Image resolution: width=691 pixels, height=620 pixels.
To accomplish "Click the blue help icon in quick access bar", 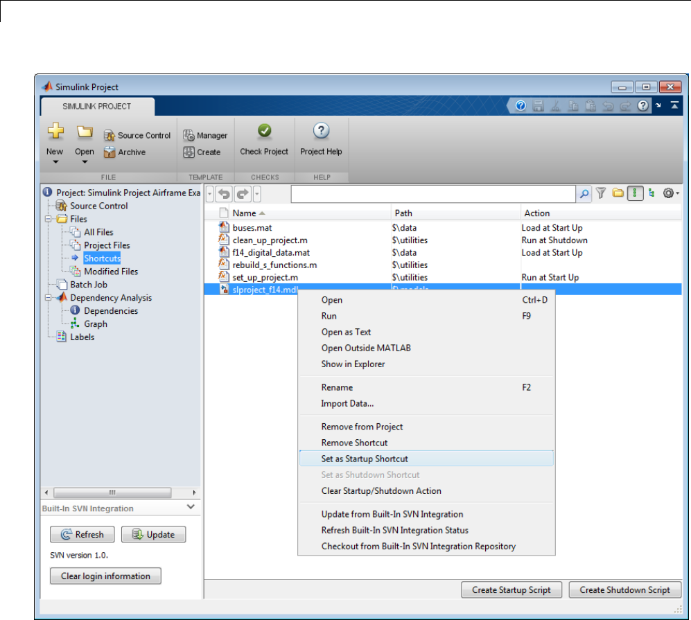I will coord(521,106).
